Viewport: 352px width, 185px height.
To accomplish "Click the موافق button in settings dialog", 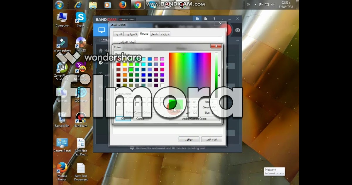I will pos(189,139).
